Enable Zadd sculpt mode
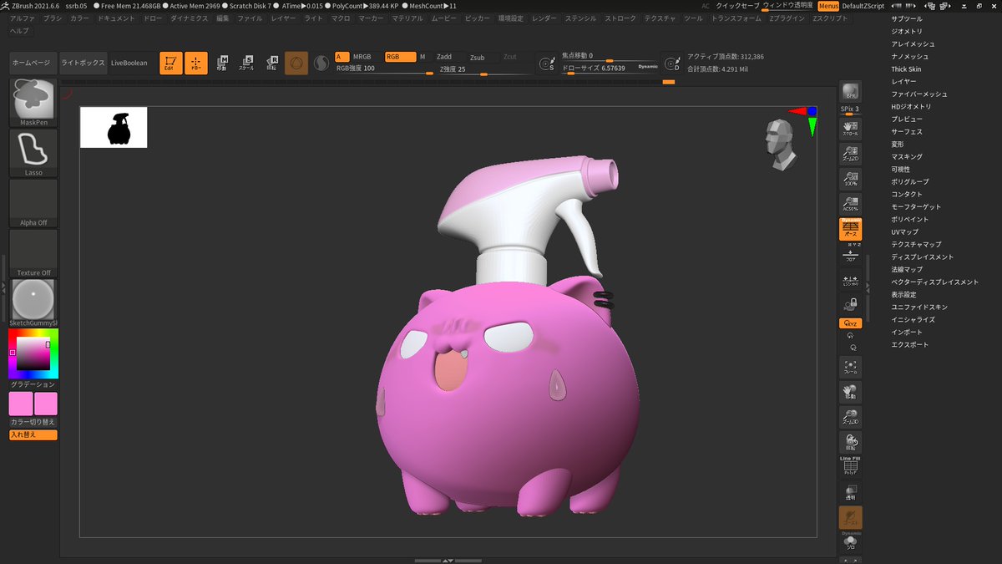This screenshot has height=564, width=1002. coord(444,57)
